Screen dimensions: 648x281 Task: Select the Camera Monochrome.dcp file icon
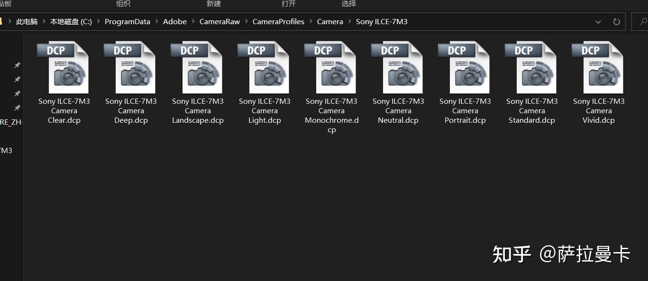coord(330,67)
